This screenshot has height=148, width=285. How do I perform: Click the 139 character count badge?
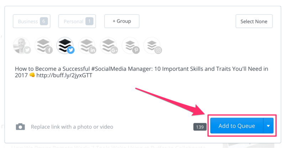200,127
